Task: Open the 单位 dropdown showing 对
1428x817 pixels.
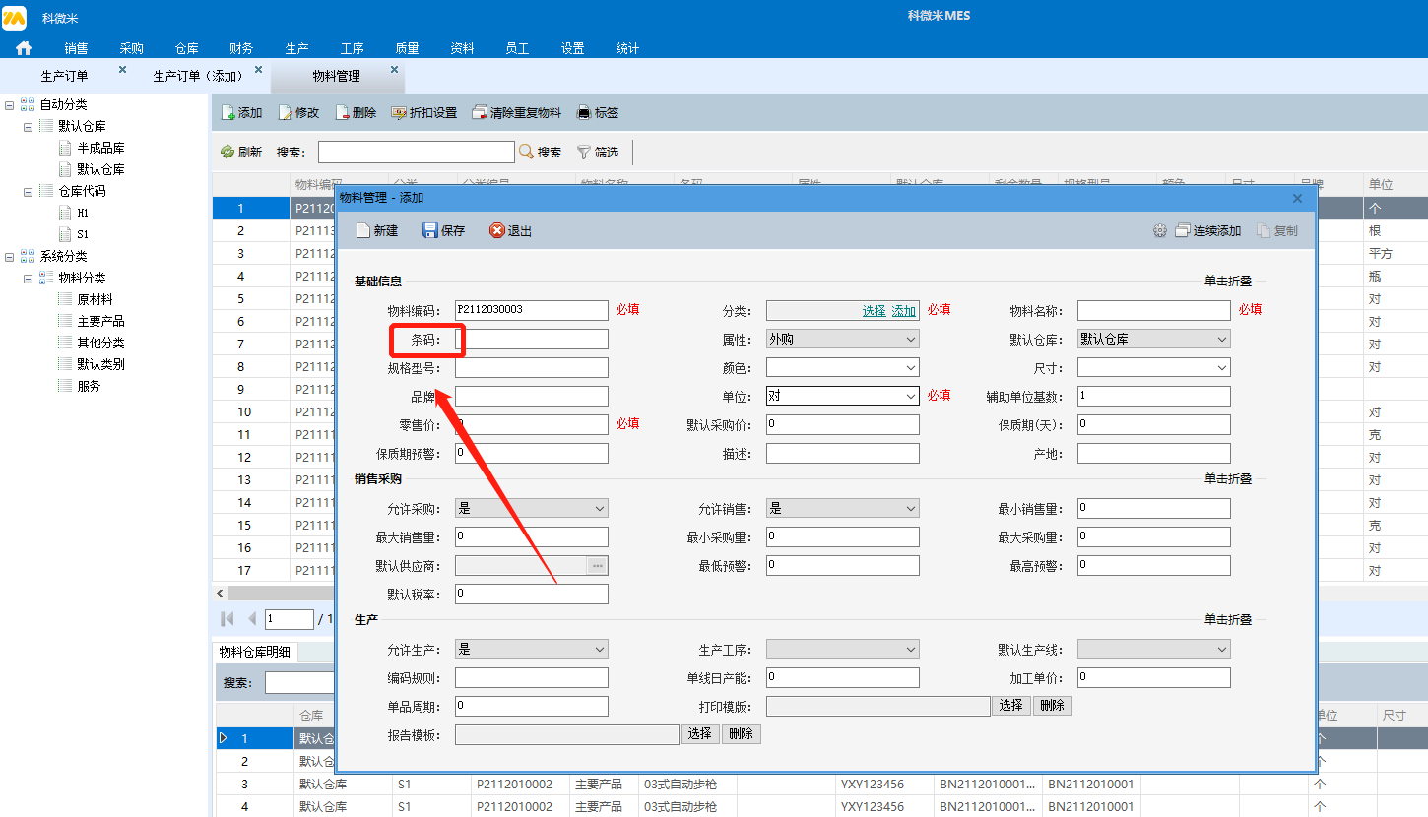Action: (x=842, y=396)
